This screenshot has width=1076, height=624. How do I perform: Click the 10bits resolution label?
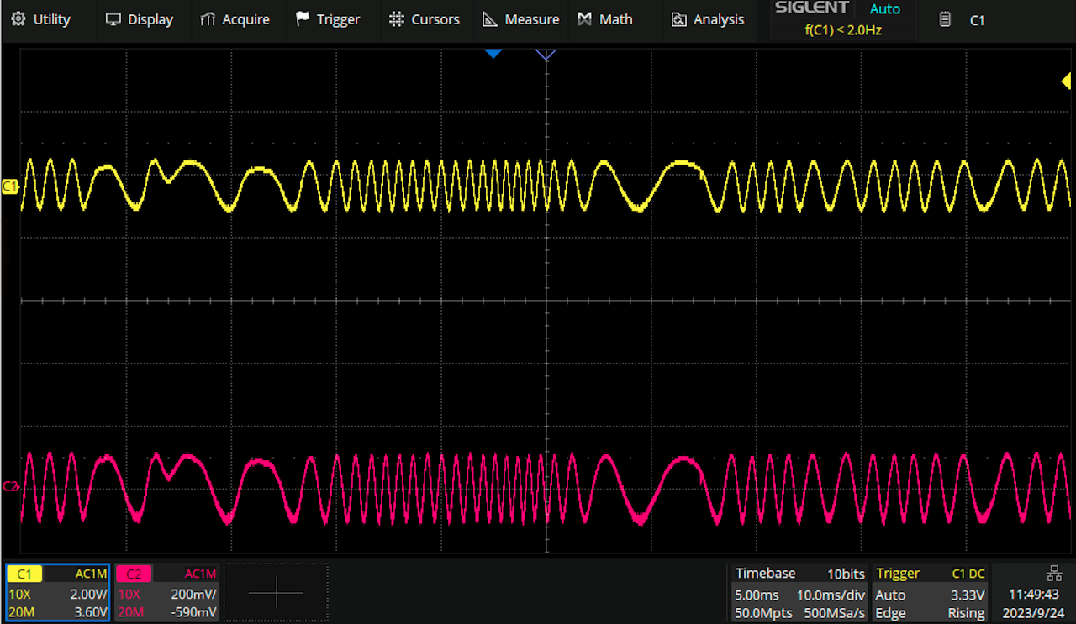pyautogui.click(x=846, y=574)
